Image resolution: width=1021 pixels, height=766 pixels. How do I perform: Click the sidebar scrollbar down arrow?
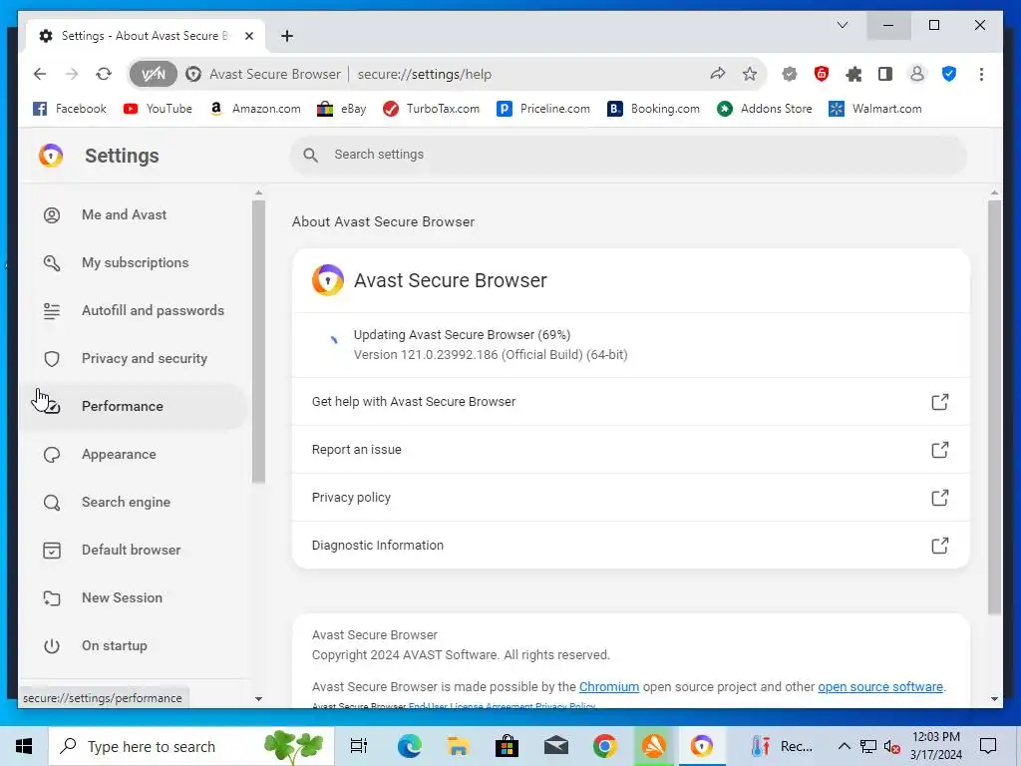tap(258, 699)
